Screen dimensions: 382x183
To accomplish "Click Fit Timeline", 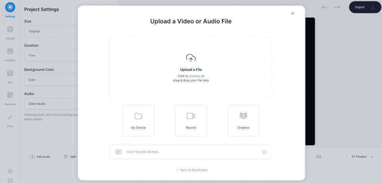I will [359, 157].
